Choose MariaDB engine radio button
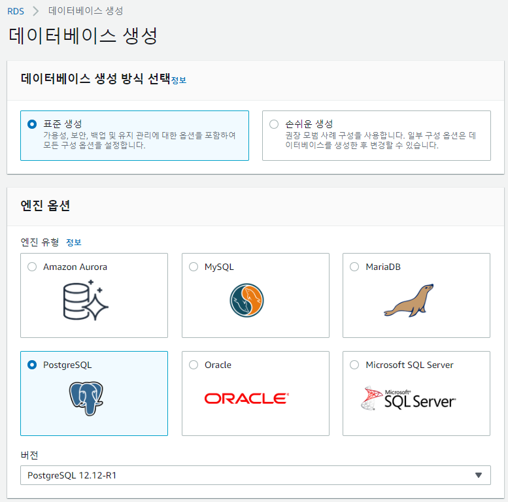This screenshot has height=502, width=508. pyautogui.click(x=354, y=267)
